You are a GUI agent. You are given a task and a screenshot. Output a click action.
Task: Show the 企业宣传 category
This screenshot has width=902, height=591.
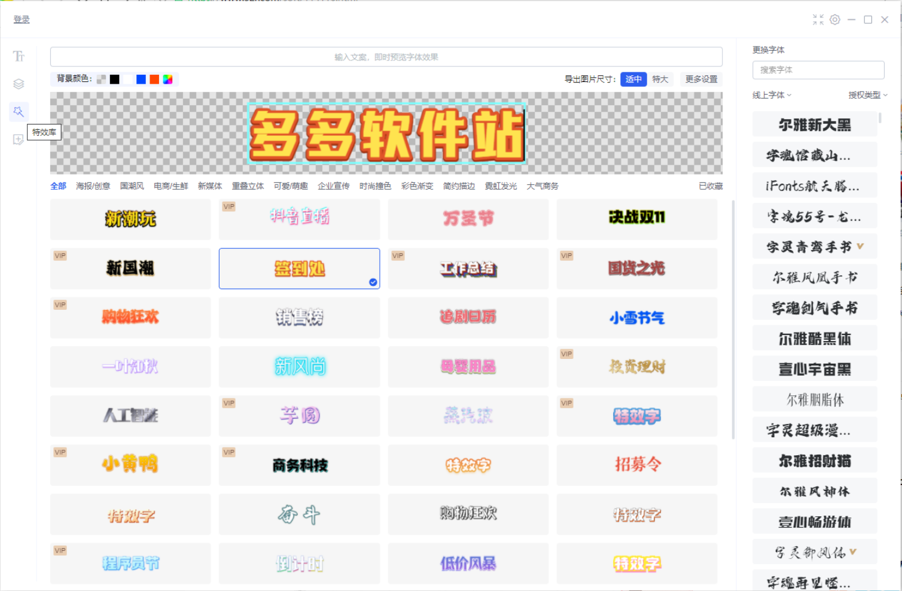click(x=333, y=186)
